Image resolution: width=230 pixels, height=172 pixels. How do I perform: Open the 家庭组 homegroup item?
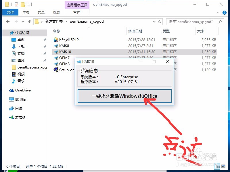20,117
